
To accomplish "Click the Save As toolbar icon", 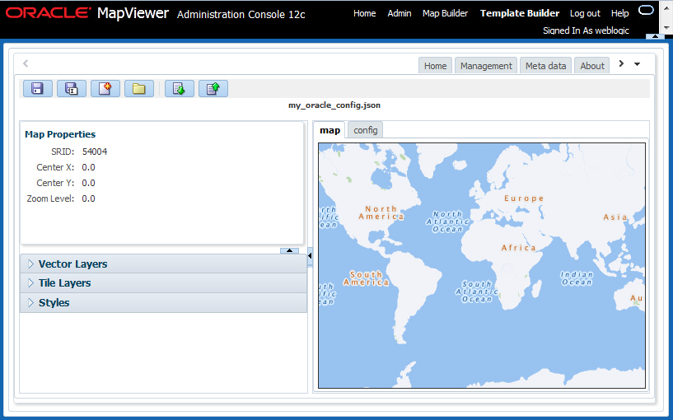I will pyautogui.click(x=72, y=89).
